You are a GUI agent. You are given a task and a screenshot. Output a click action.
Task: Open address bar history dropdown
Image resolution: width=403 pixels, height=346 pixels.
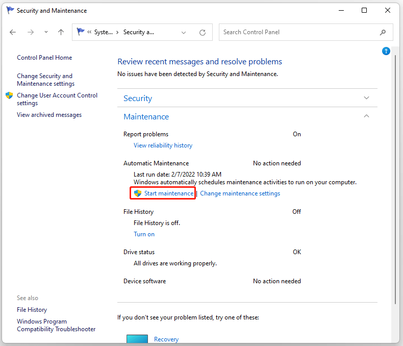click(184, 32)
